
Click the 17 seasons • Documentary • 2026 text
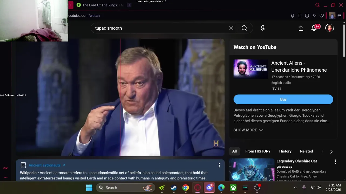click(x=296, y=77)
